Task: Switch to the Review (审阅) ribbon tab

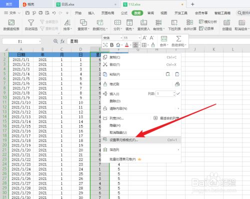Action: click(150, 13)
